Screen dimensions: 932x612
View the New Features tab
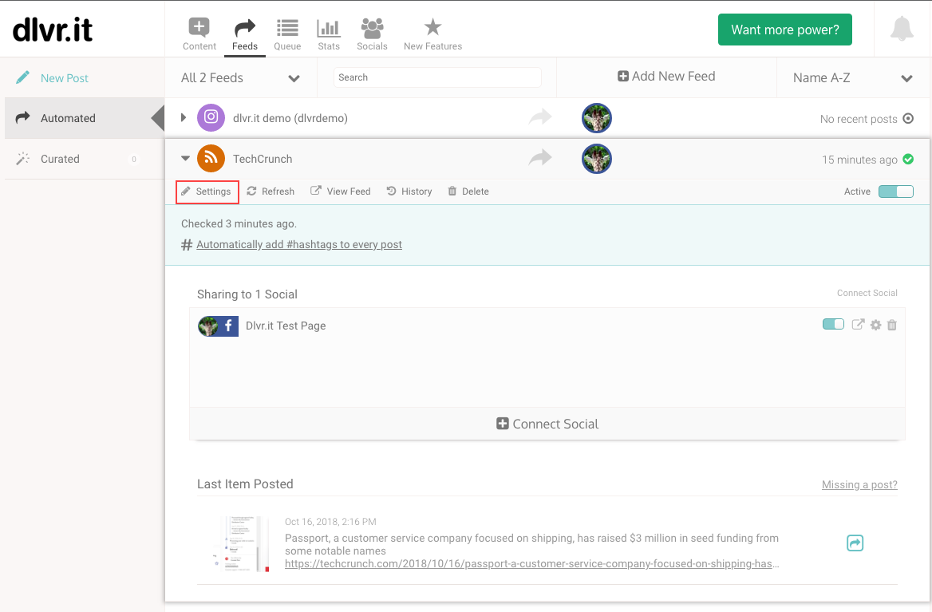(x=432, y=34)
